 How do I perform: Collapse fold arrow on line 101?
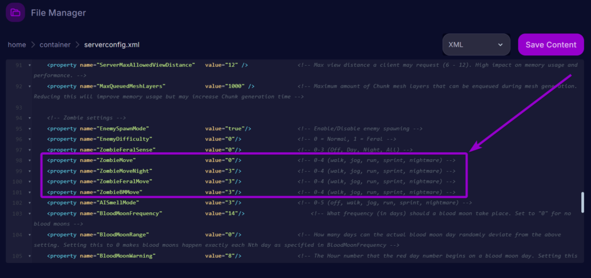point(29,192)
